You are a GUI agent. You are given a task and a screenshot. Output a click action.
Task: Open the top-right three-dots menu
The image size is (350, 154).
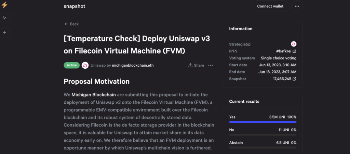tap(297, 6)
